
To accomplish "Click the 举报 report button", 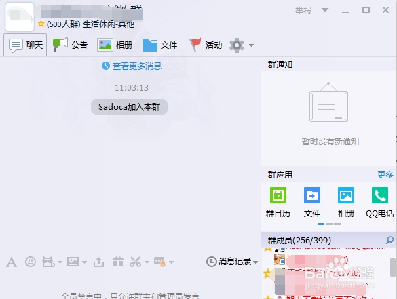I will tap(303, 11).
